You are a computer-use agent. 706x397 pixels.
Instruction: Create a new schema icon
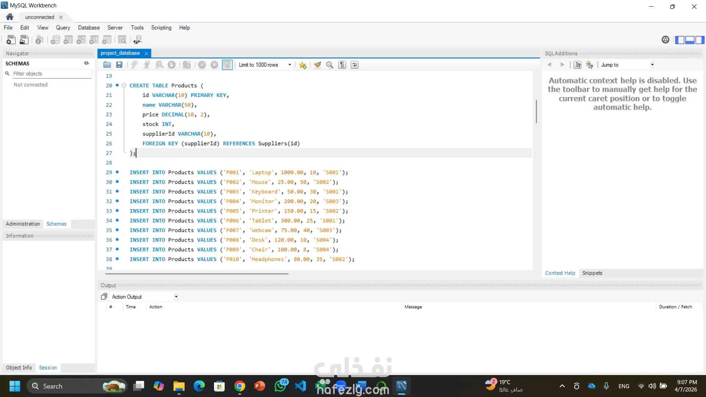click(55, 40)
